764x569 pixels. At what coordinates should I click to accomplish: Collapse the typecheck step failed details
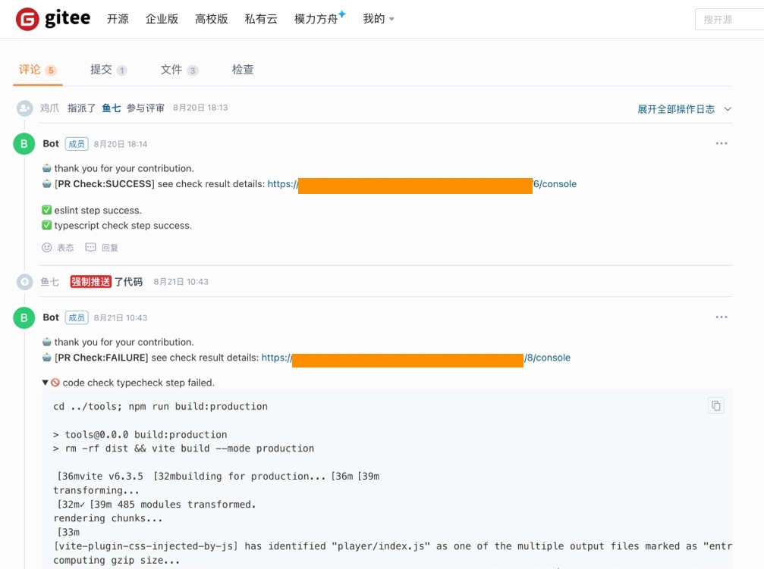pyautogui.click(x=46, y=383)
